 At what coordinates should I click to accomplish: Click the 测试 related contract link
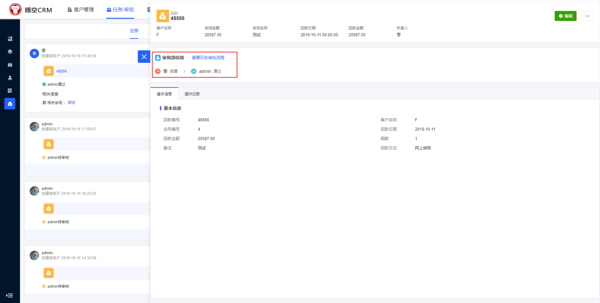coord(71,102)
